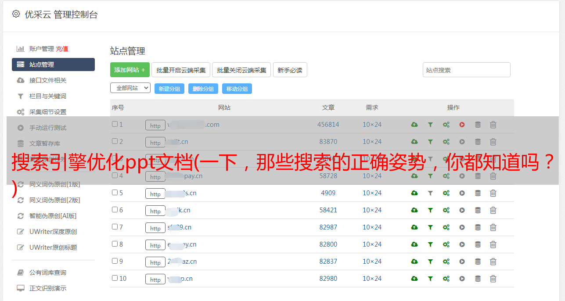The width and height of the screenshot is (565, 301).
Task: Open UWriter深度原创 sidebar item
Action: coord(53,232)
